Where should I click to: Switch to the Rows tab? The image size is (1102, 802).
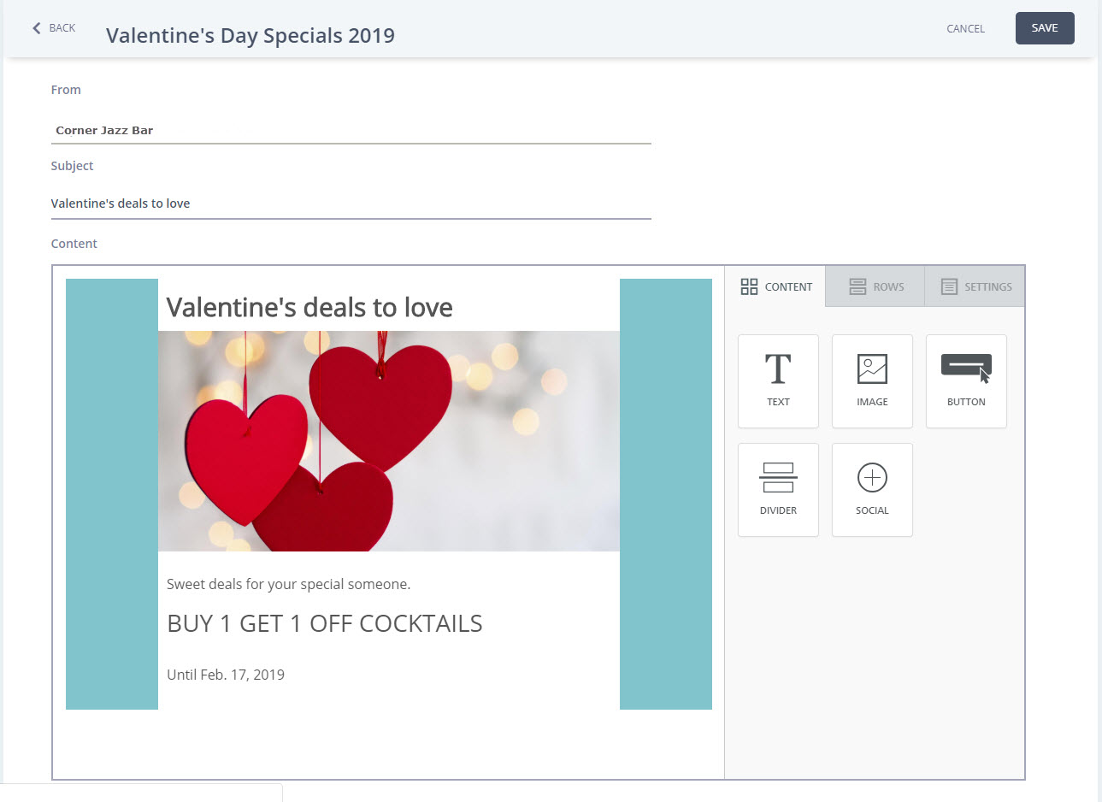point(875,286)
